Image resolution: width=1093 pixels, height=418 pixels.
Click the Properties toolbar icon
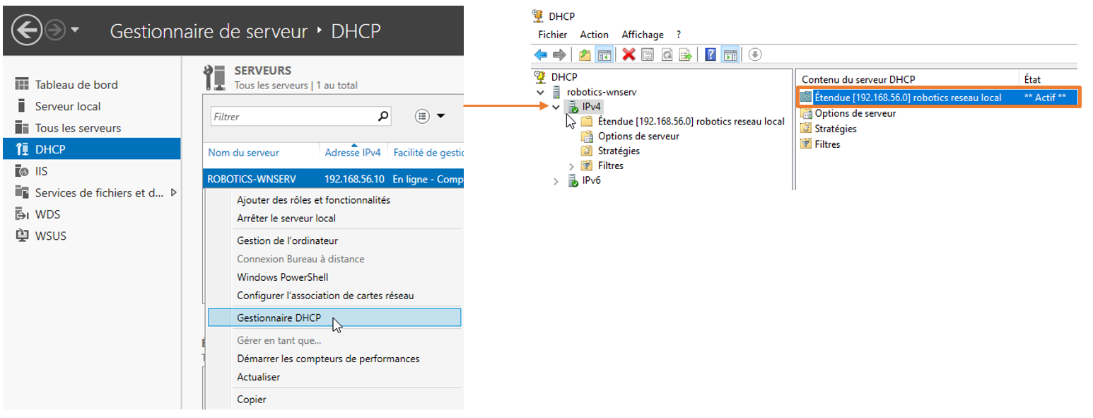[648, 54]
